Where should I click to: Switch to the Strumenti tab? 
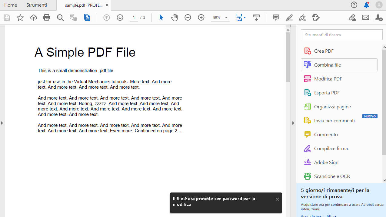[x=36, y=5]
